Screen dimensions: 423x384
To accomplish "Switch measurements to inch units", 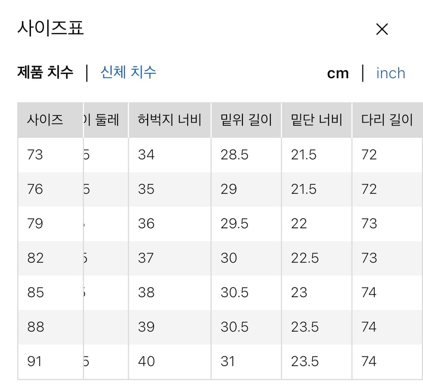I will 390,73.
